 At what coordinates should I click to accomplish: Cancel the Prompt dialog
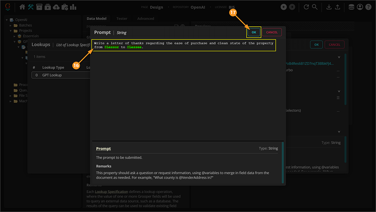272,32
